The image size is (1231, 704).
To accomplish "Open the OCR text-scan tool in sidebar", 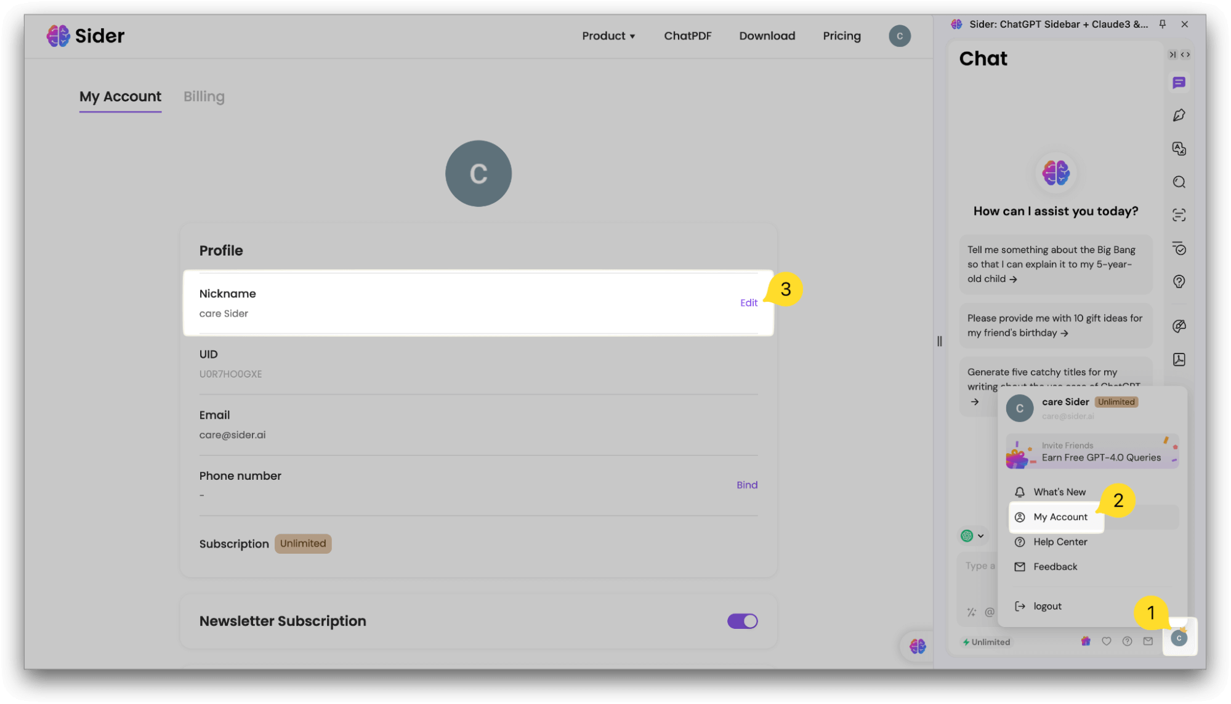I will tap(1179, 215).
